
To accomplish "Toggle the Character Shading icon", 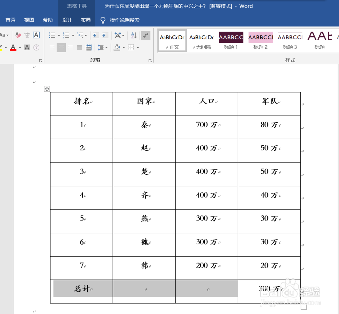I will 27,47.
